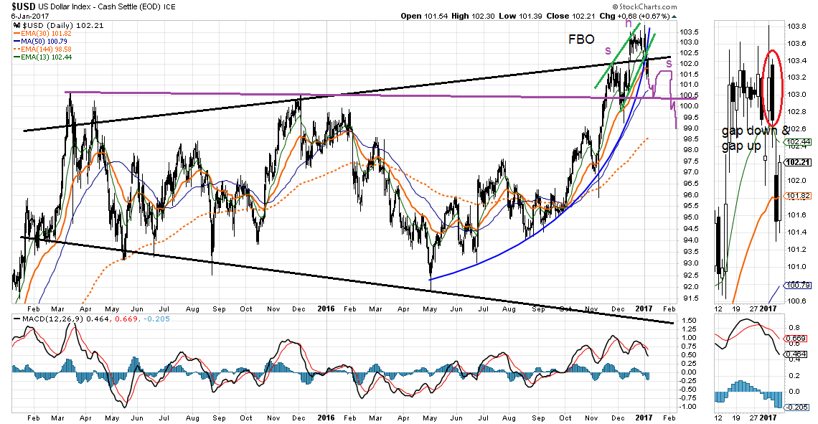Viewport: 818px width, 424px height.
Task: Click the boxed 102.21 last price tag
Action: pos(798,162)
